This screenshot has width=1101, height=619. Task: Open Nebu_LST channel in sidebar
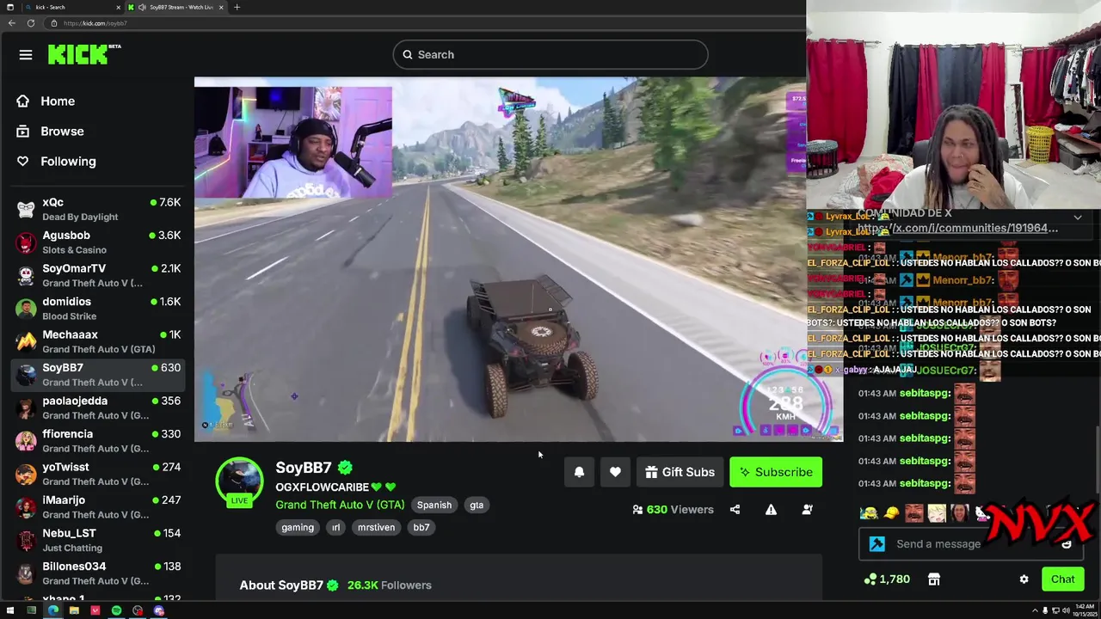[x=97, y=541]
